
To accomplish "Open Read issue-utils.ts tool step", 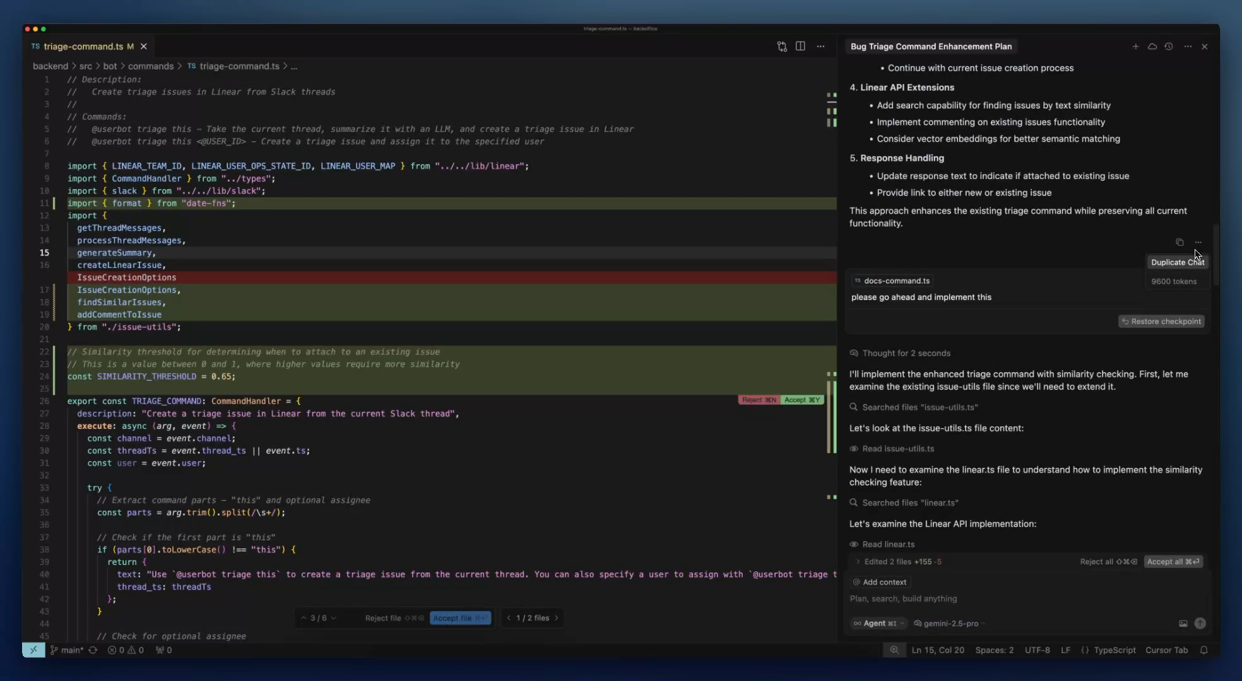I will tap(892, 449).
